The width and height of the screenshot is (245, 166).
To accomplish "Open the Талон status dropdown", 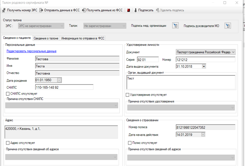I will coord(105,26).
